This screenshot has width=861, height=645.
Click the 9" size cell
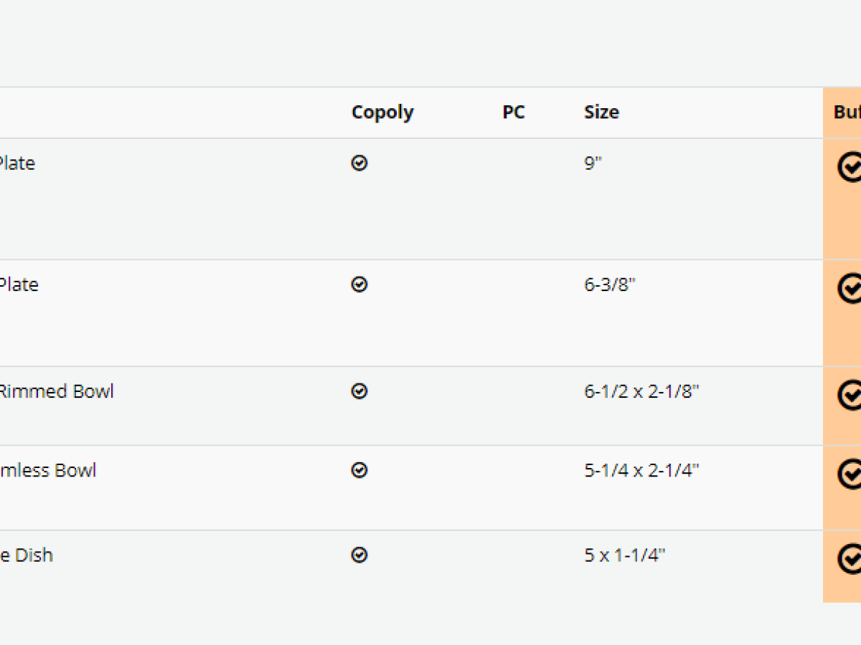(593, 163)
